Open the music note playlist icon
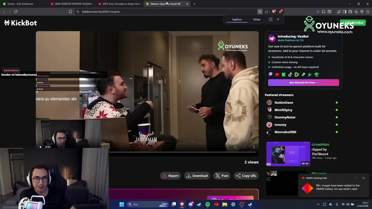The width and height of the screenshot is (372, 209). point(339,12)
